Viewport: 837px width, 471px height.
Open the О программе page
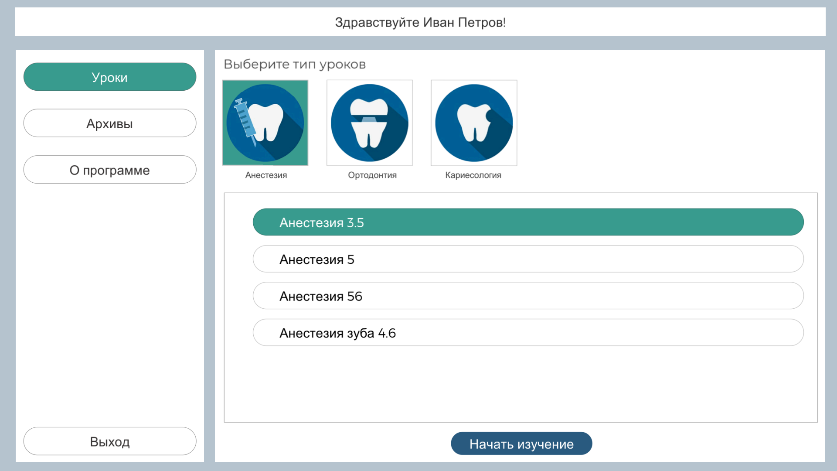pyautogui.click(x=110, y=170)
